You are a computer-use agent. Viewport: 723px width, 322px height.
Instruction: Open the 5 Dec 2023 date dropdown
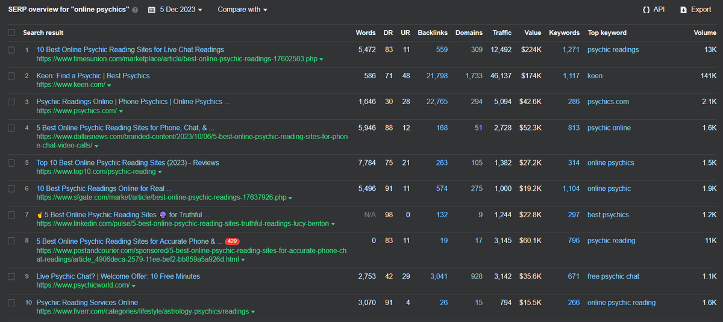click(x=181, y=10)
